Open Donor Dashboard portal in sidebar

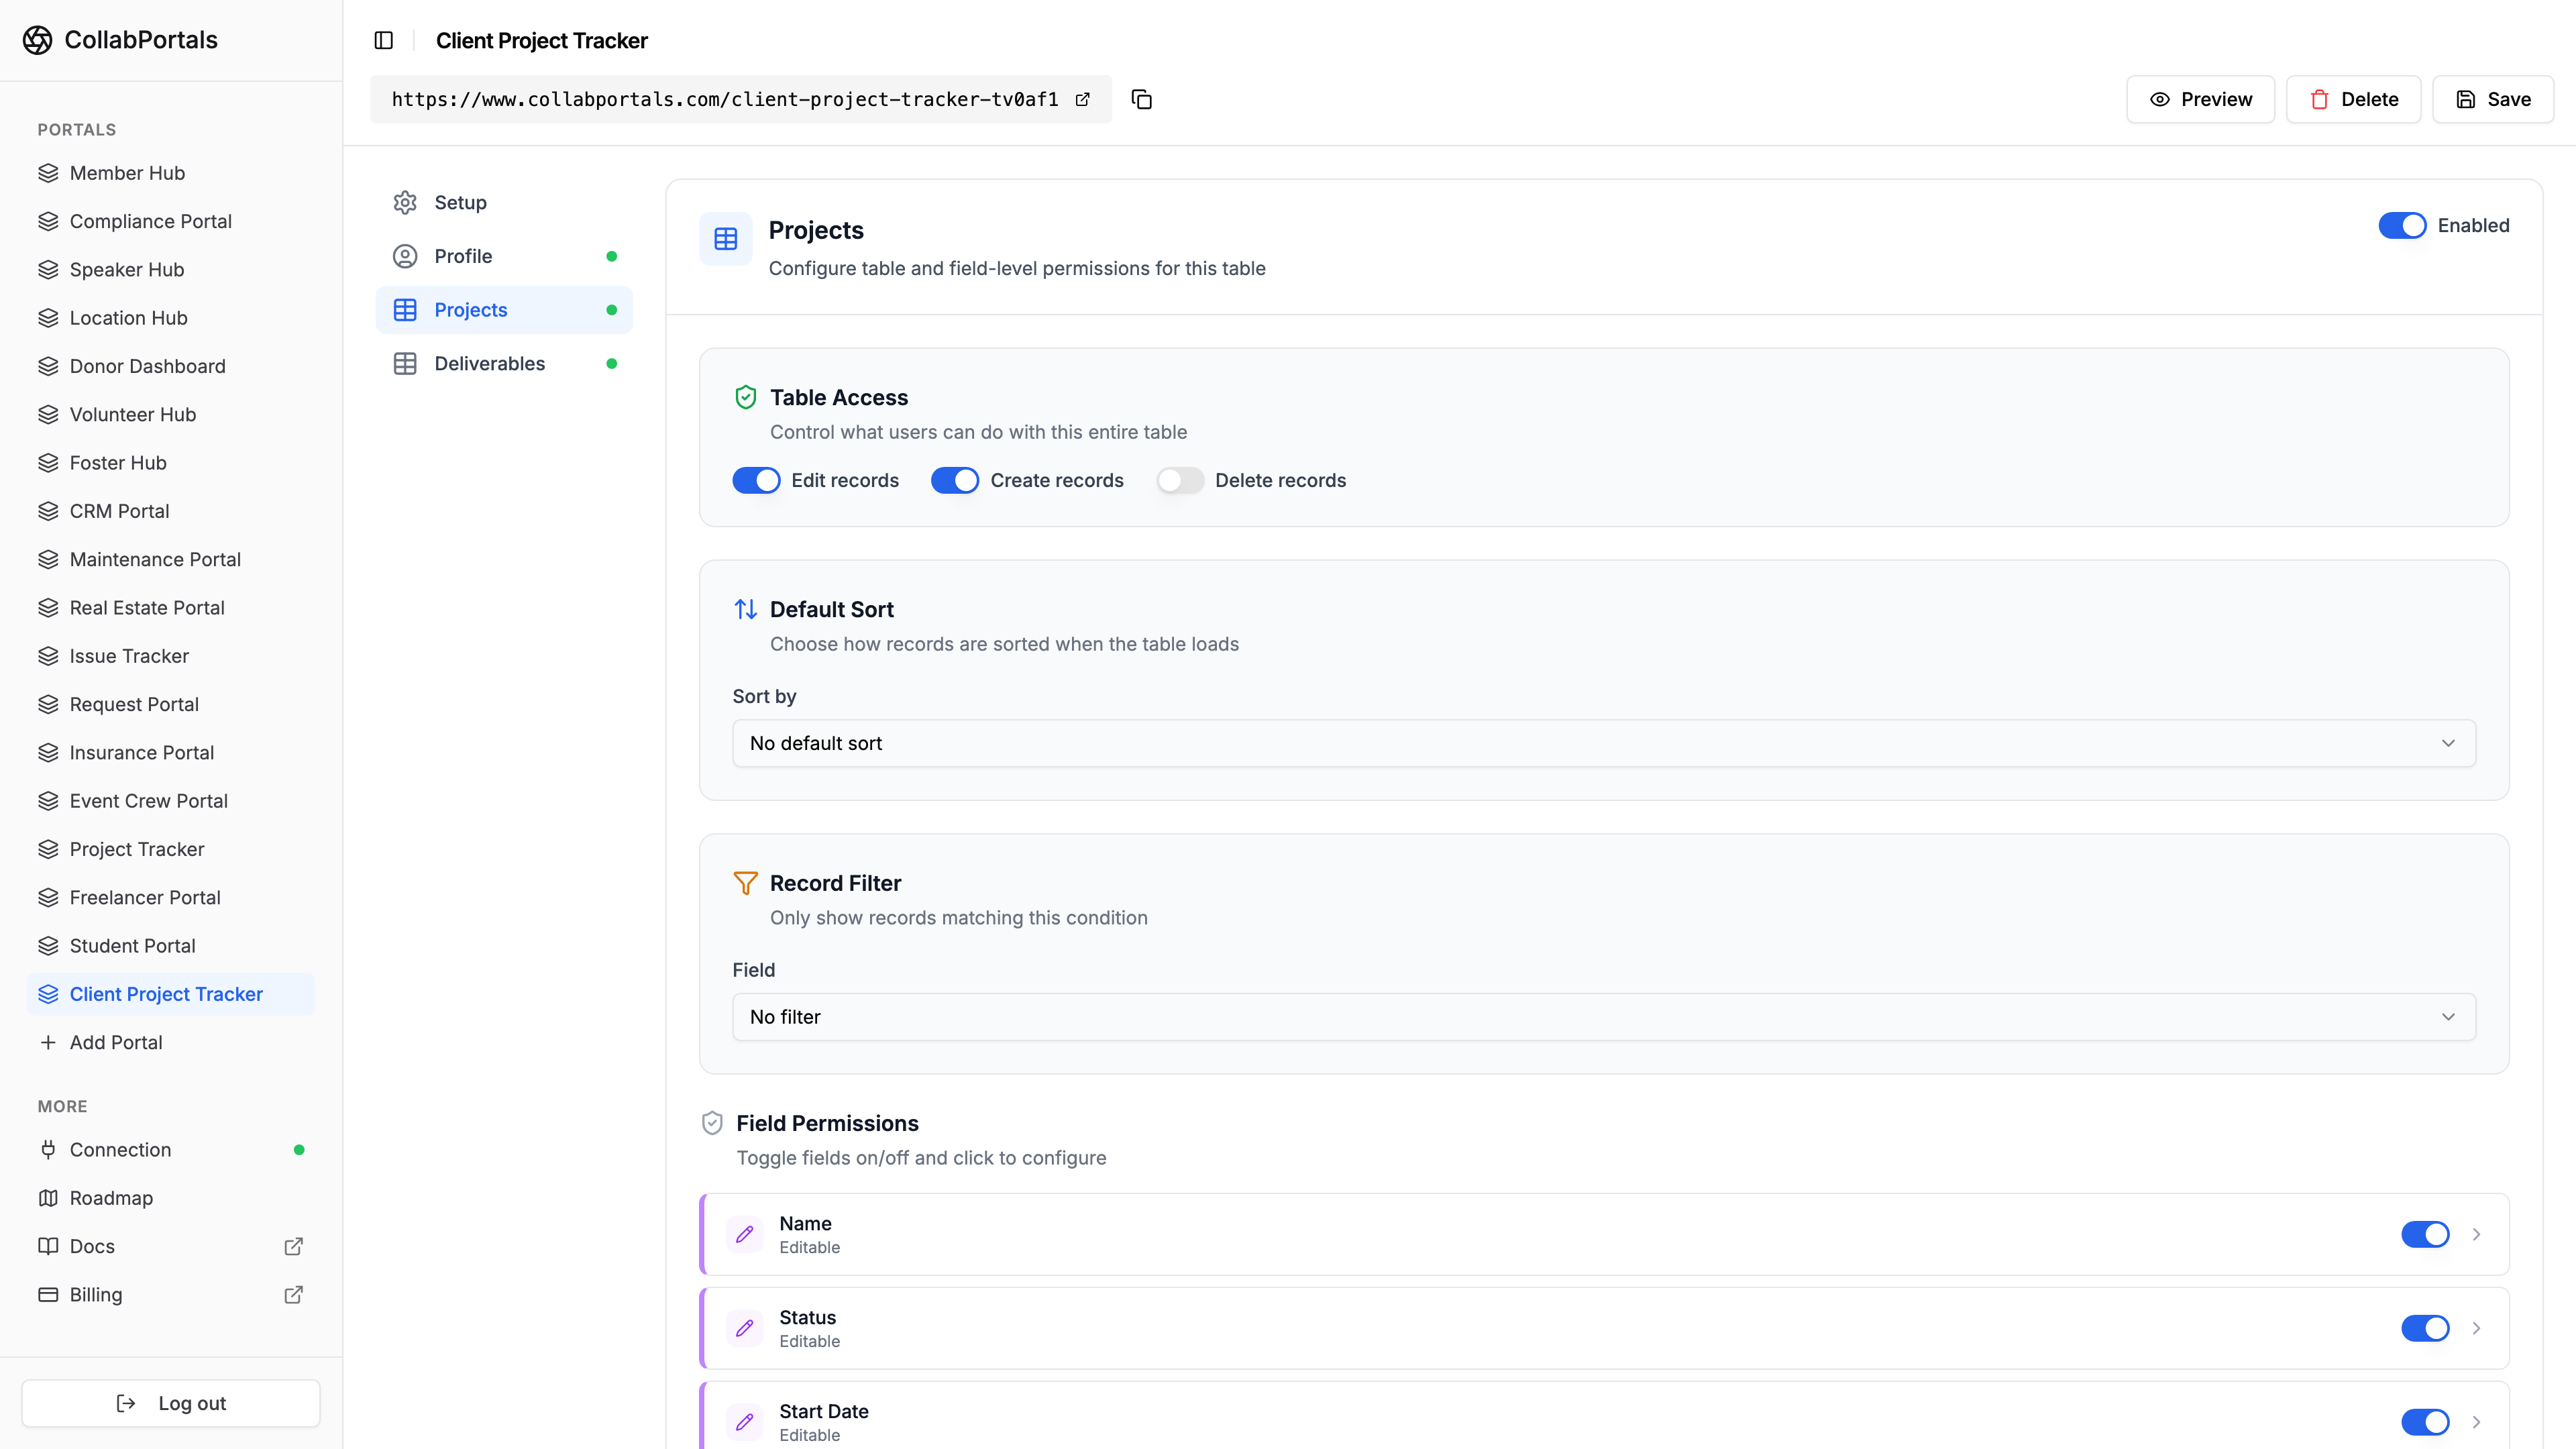tap(147, 366)
